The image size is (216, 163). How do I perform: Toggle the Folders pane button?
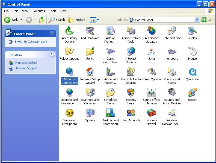tap(77, 20)
